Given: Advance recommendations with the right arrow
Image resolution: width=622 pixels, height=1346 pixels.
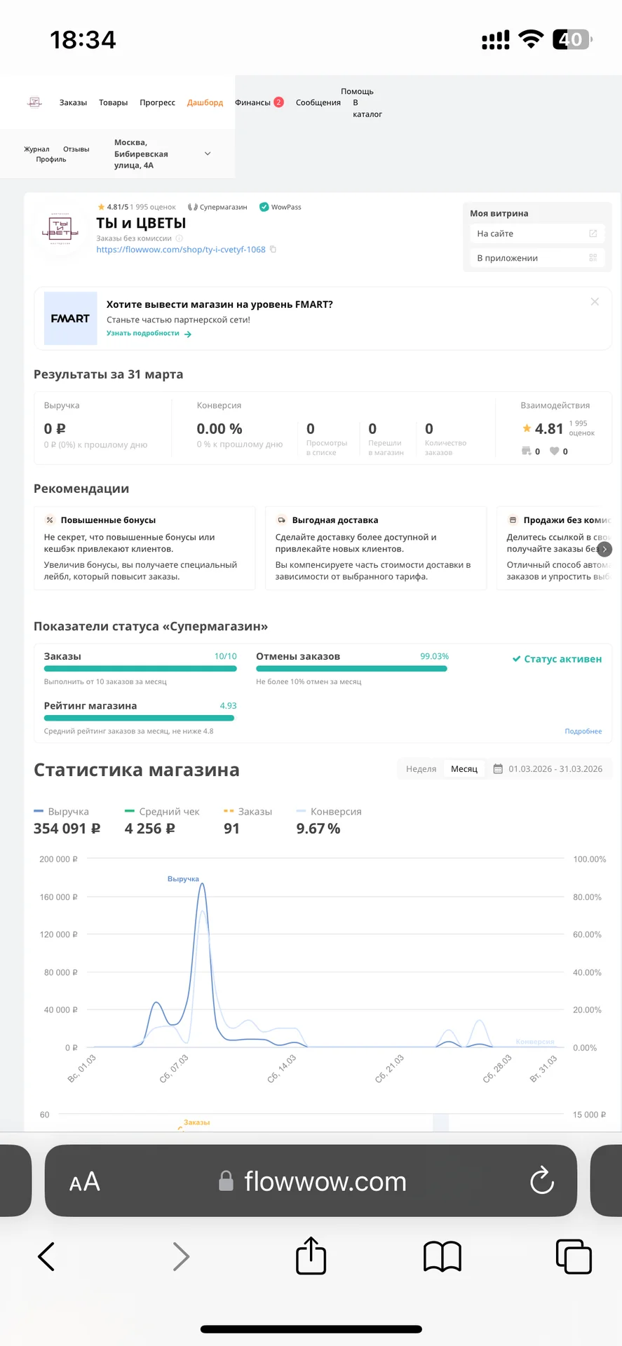Looking at the screenshot, I should [x=604, y=549].
